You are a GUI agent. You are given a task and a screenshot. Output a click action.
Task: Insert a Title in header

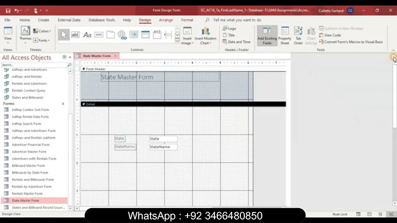tap(229, 35)
